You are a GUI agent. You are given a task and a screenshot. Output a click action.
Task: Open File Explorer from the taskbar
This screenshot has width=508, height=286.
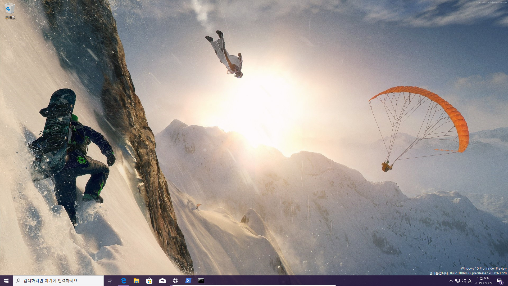coord(137,281)
